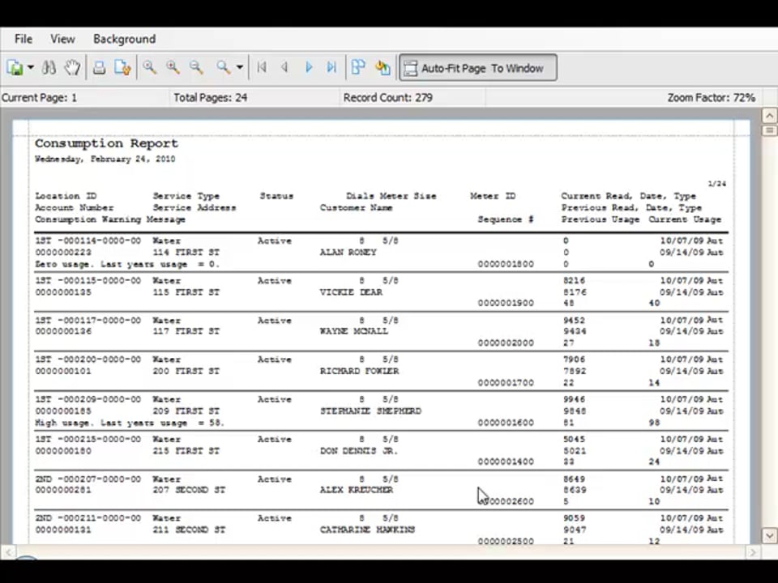
Task: Toggle Auto-Fit Page To Window
Action: [x=477, y=68]
